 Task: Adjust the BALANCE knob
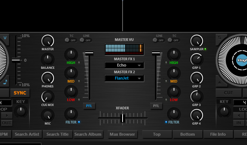(48, 59)
